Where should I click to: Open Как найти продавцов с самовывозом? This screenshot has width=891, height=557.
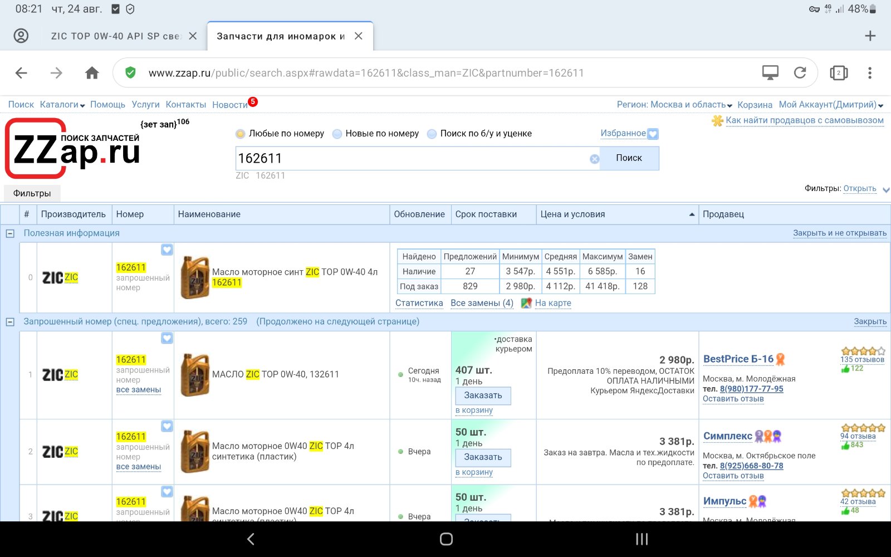[805, 120]
